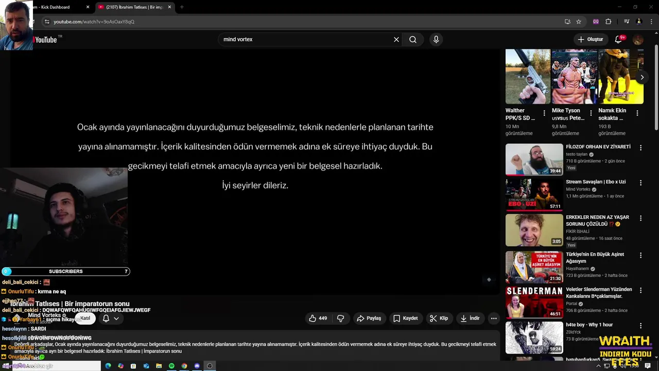The width and height of the screenshot is (659, 371).
Task: Play the SLENDERMAN video thumbnail
Action: (534, 302)
